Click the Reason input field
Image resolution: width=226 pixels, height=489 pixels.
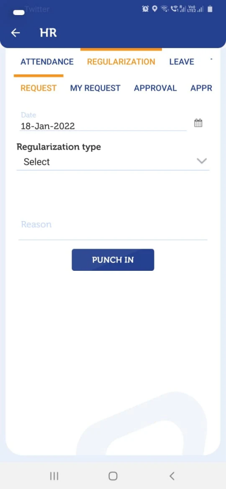(113, 229)
